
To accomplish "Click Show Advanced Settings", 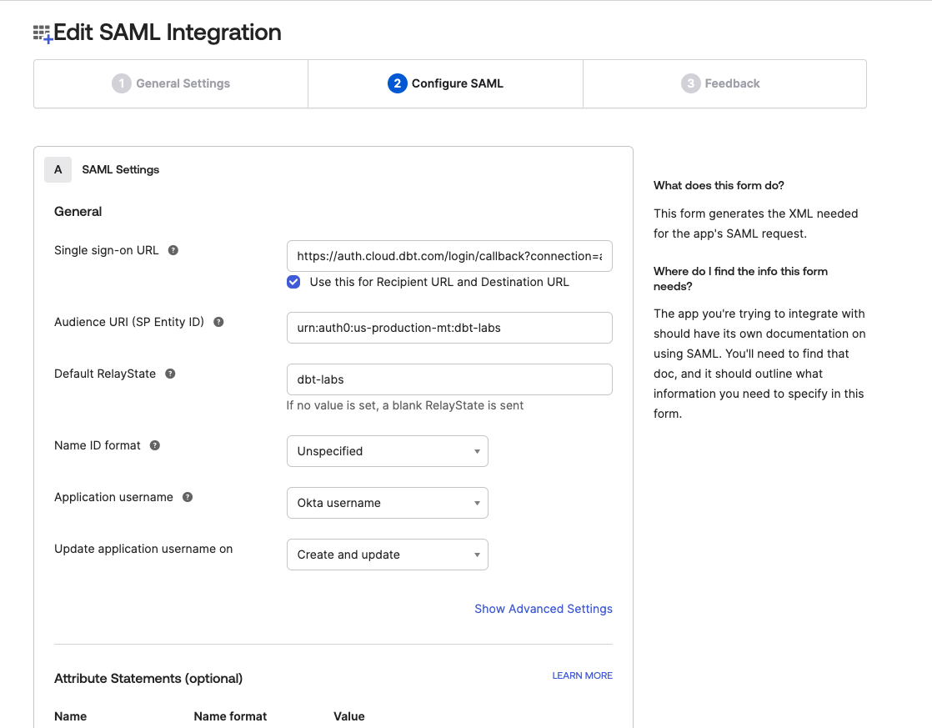I will [x=544, y=609].
